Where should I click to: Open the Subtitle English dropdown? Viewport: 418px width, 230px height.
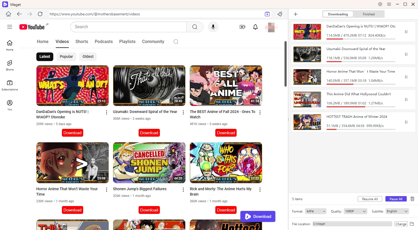[397, 211]
